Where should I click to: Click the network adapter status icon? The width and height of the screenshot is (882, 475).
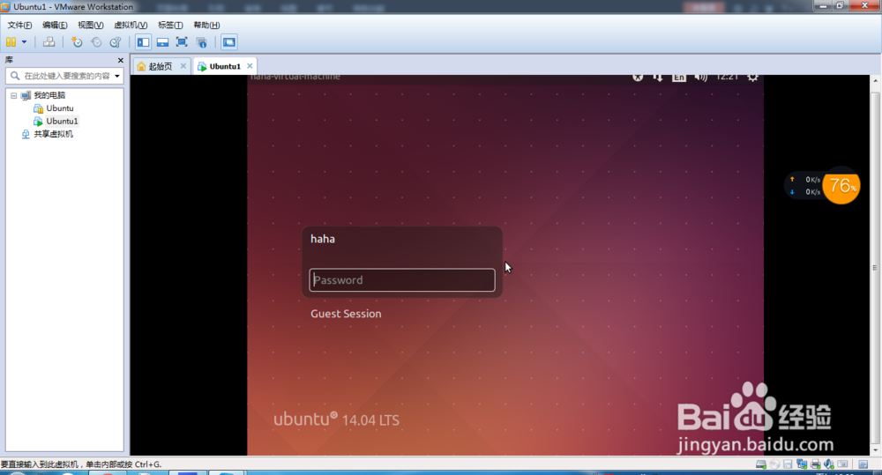coord(802,464)
